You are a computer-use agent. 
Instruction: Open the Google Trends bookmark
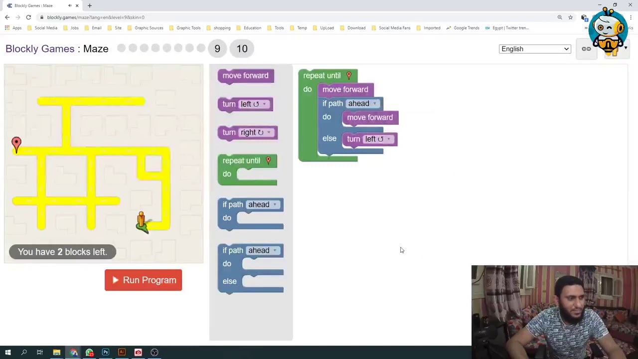[463, 28]
